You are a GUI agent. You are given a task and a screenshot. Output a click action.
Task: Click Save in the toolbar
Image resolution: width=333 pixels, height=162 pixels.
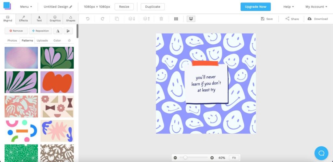pos(267,19)
